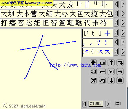This screenshot has height=109, width=128.
Task: Open the menu with the equals-sign button
Action: [x=118, y=104]
